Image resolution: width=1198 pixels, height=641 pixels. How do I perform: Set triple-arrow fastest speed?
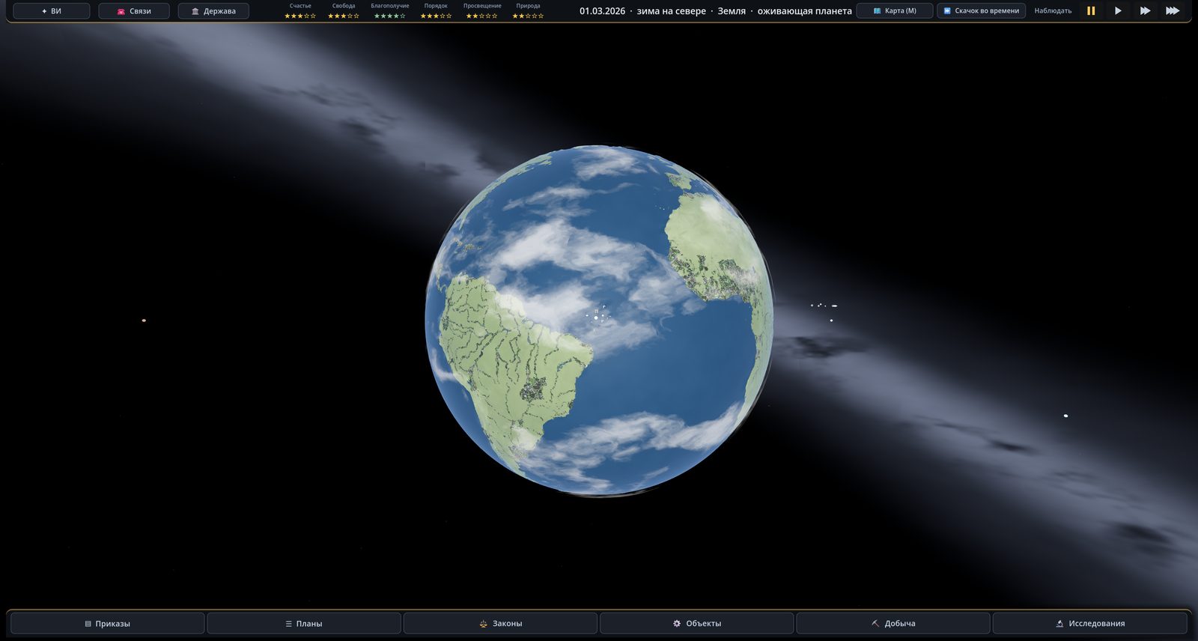[x=1173, y=11]
